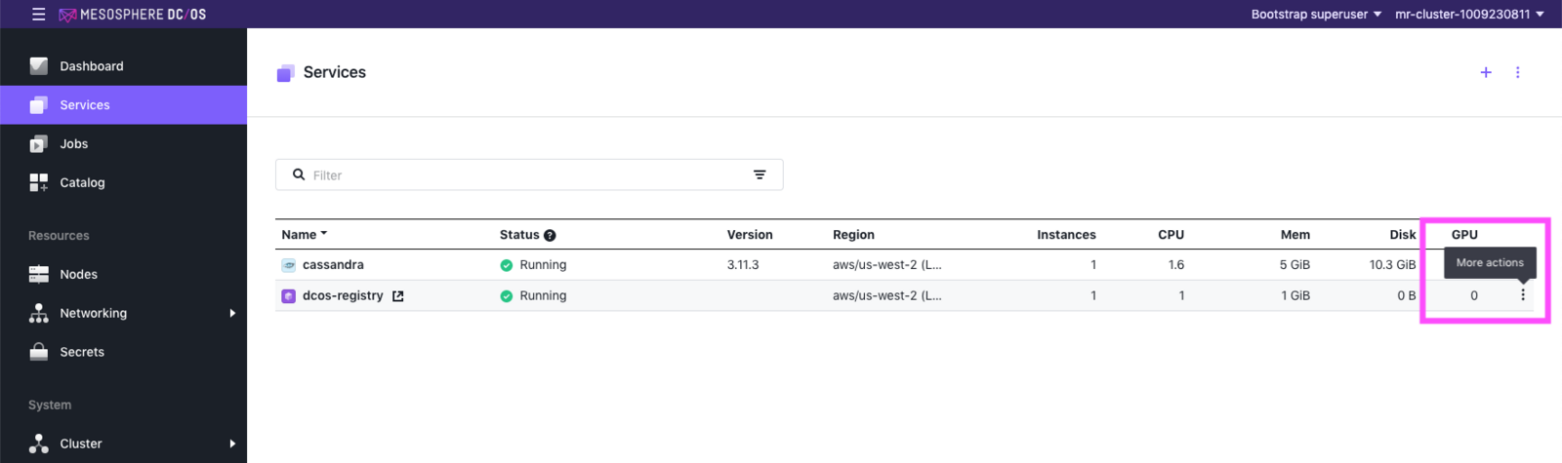1562x463 pixels.
Task: Click the Catalog sidebar icon
Action: coord(38,182)
